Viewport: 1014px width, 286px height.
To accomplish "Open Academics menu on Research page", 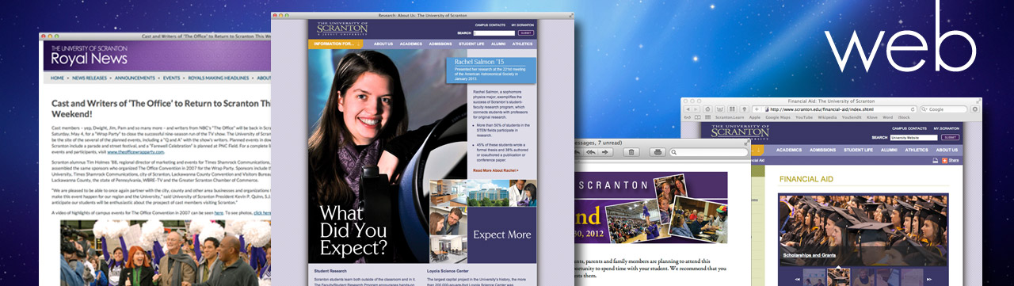I will pos(411,44).
